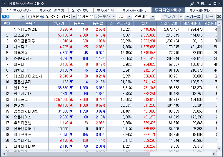
Task: Sort by 합계 column header
Action: [145, 23]
